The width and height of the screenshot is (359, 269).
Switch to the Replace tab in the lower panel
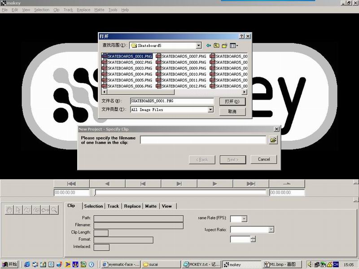[x=132, y=206]
